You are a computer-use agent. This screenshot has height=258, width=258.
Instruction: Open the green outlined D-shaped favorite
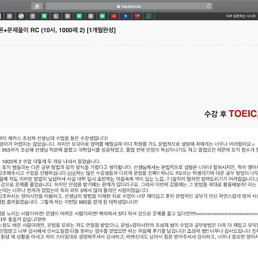148,16
